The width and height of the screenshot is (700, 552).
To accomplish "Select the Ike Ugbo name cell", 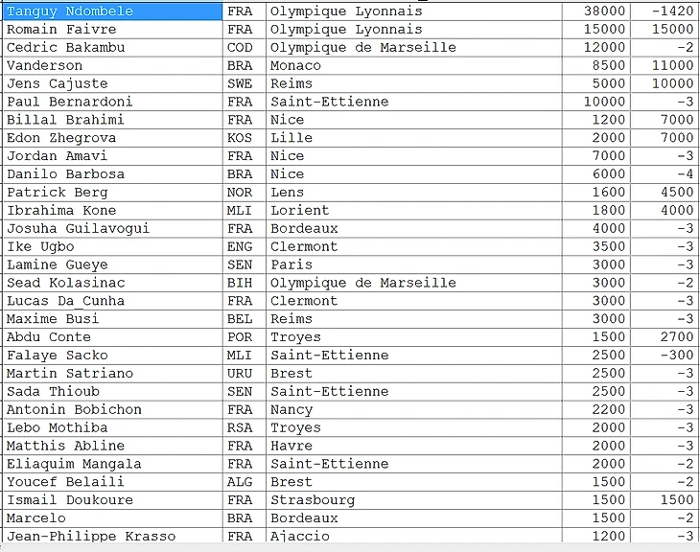I will click(112, 247).
